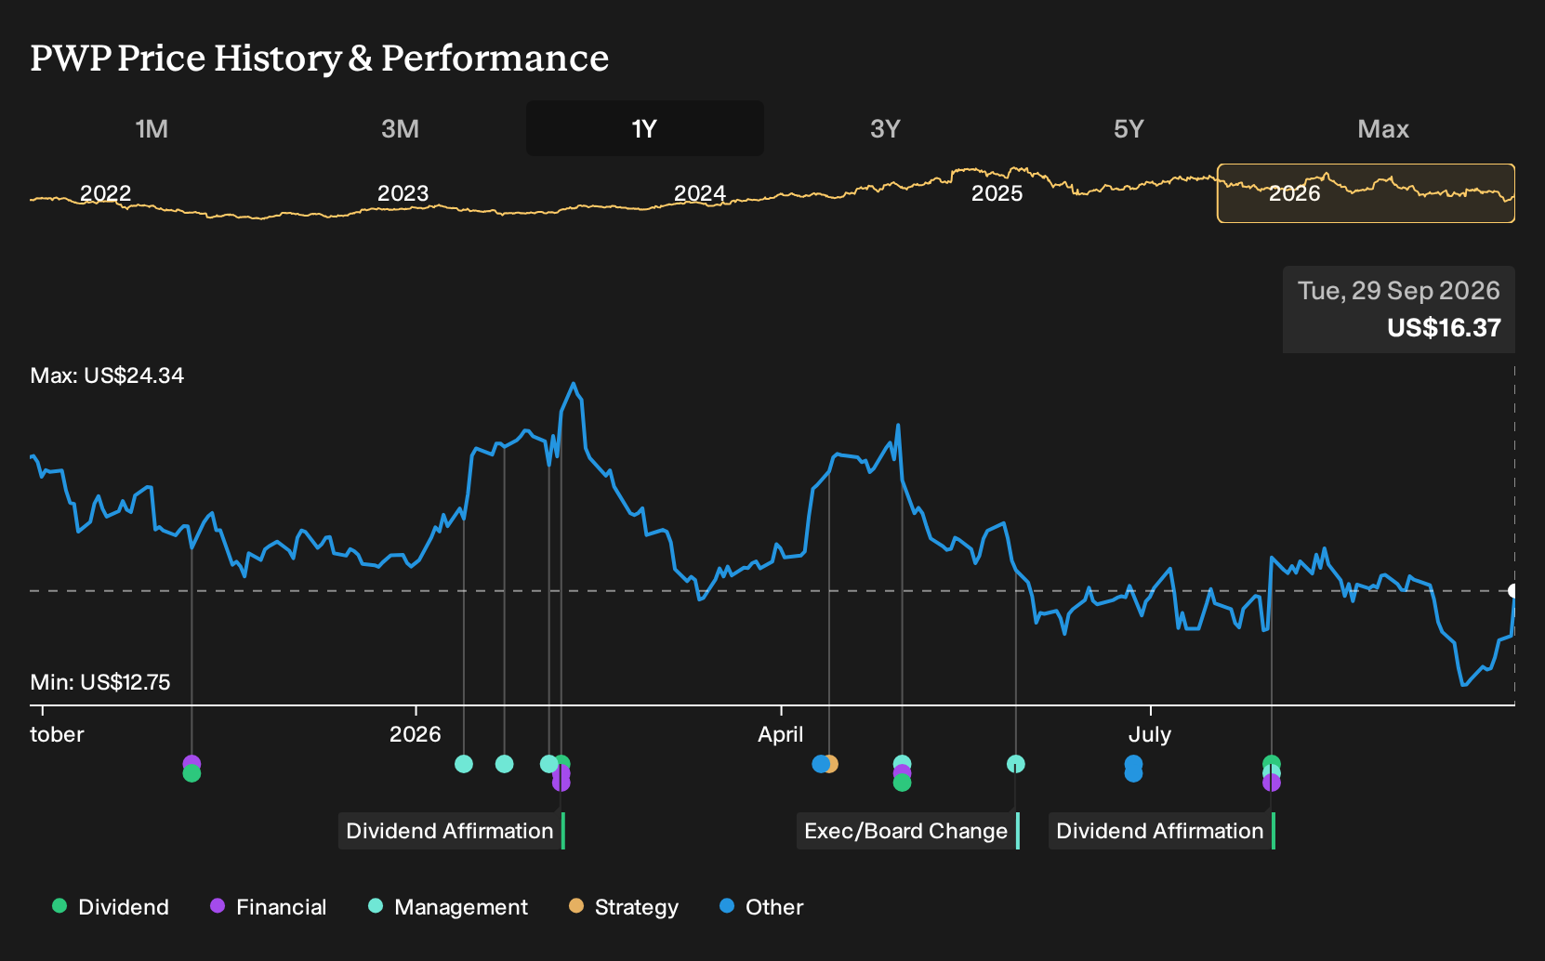Toggle the Financial legend filter

(269, 907)
